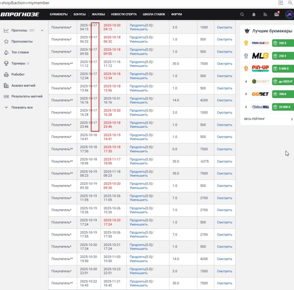Click the search magnifier icon in header
The width and height of the screenshot is (294, 290).
tap(242, 15)
